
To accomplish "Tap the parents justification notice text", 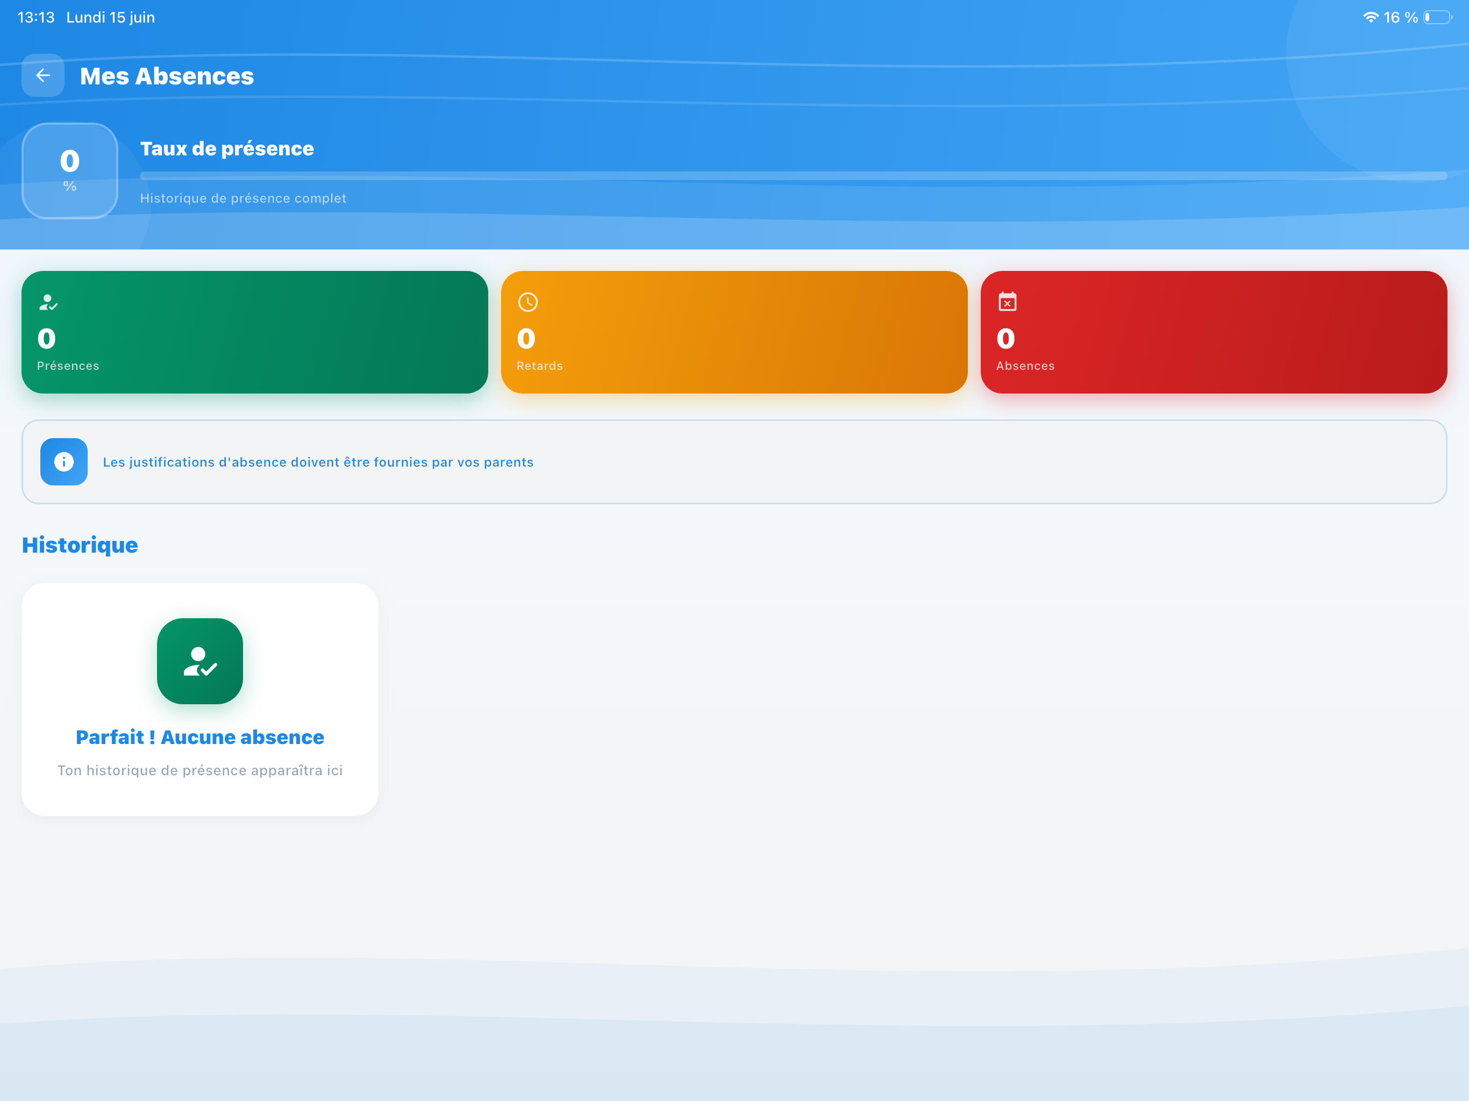I will click(318, 462).
